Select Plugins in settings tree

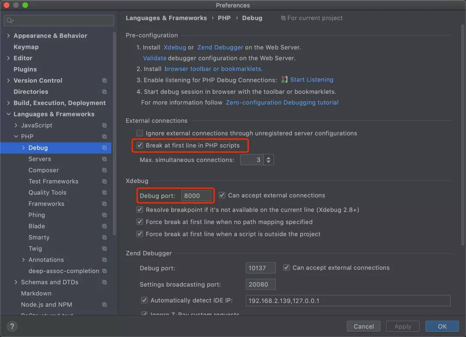25,69
